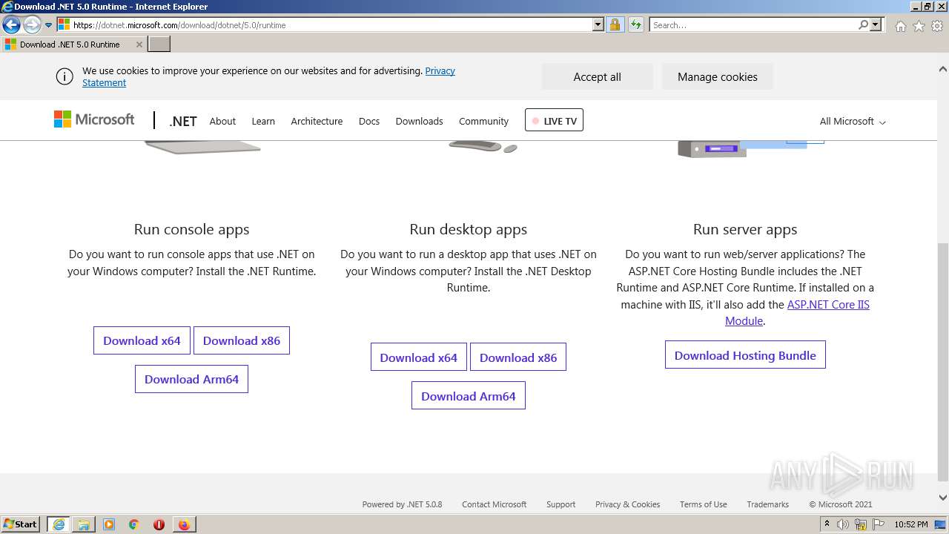Open the Downloads menu item
Image resolution: width=949 pixels, height=534 pixels.
[x=419, y=121]
